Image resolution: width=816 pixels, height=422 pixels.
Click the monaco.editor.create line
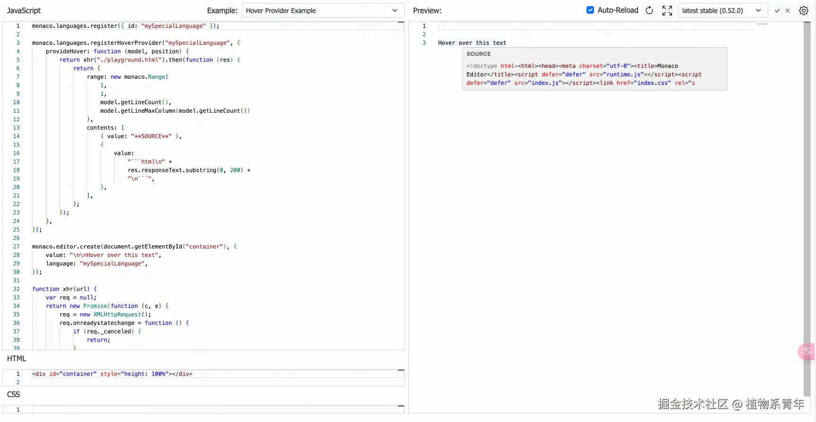pos(135,247)
